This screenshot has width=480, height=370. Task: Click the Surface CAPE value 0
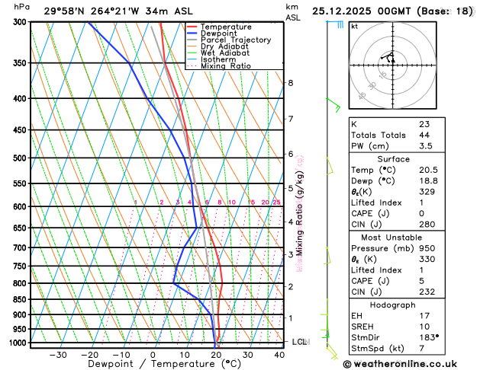click(x=422, y=214)
